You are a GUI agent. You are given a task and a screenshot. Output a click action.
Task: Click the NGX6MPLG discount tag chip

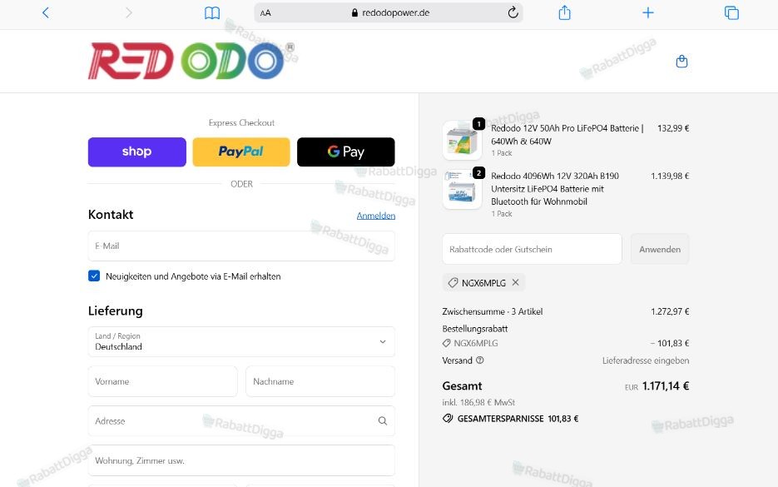click(x=483, y=282)
